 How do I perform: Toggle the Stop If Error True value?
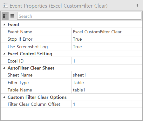107,39
